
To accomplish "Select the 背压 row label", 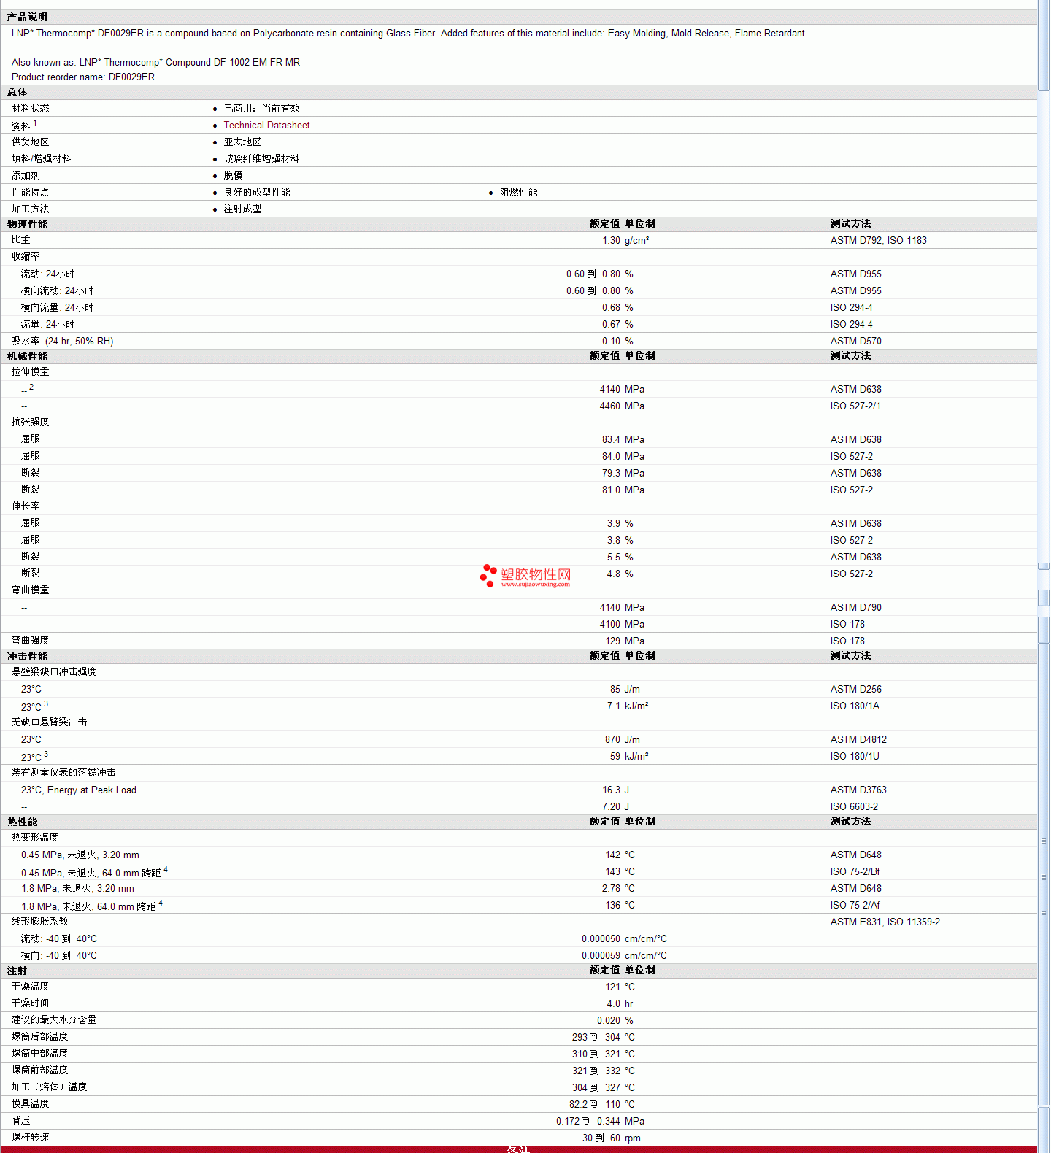I will [x=20, y=1120].
